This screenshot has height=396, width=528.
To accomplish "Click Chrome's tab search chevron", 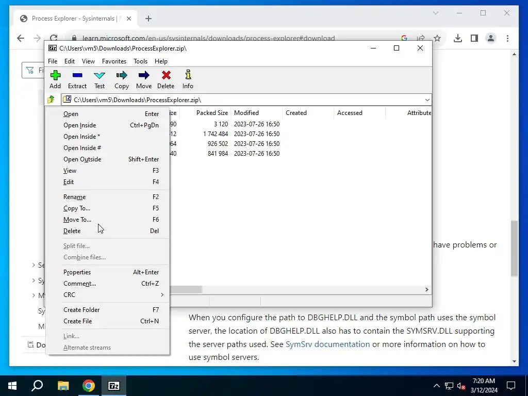I will tap(435, 13).
